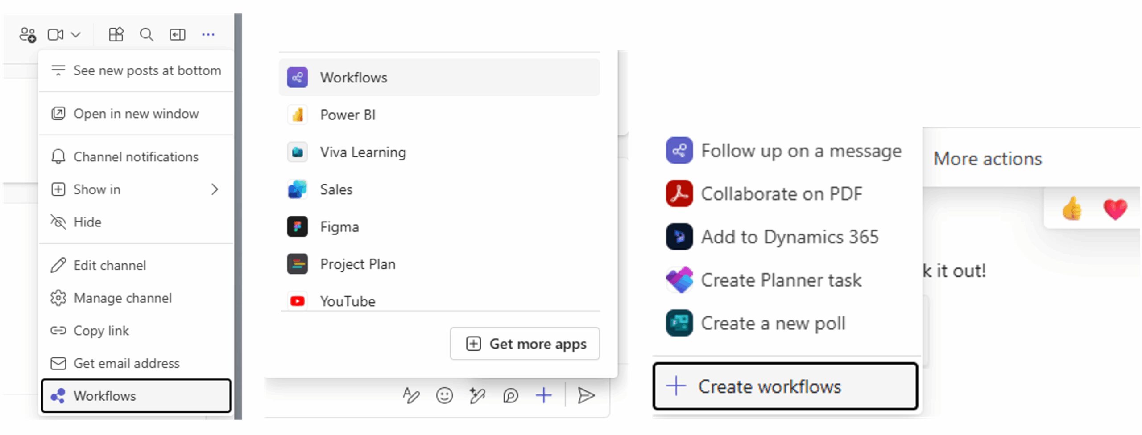Viewport: 1142px width, 435px height.
Task: Choose Create Planner task action
Action: point(781,280)
